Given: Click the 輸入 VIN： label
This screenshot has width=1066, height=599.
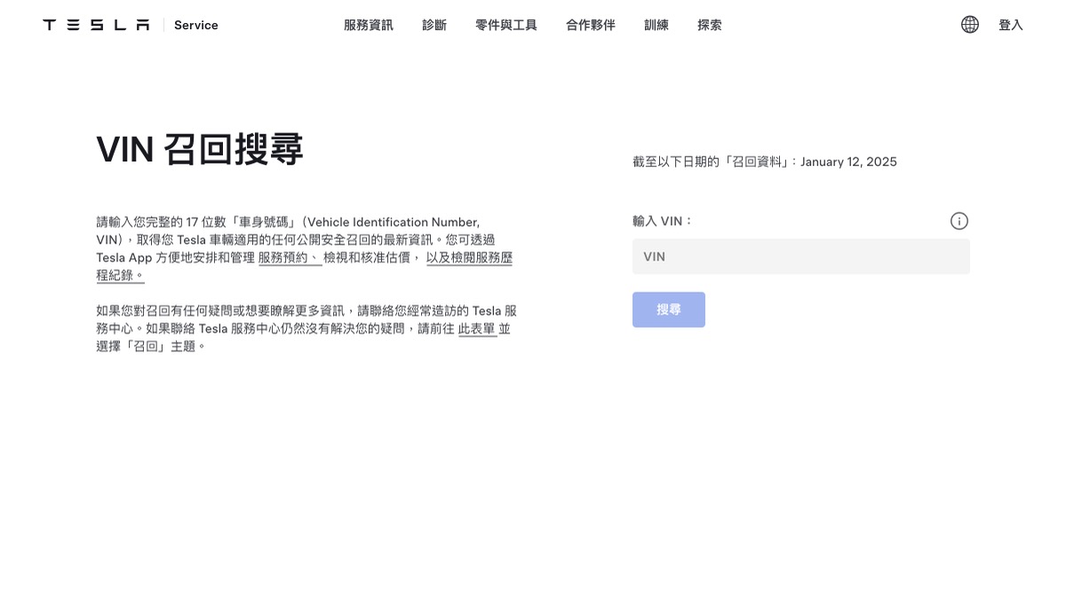Looking at the screenshot, I should pos(663,221).
